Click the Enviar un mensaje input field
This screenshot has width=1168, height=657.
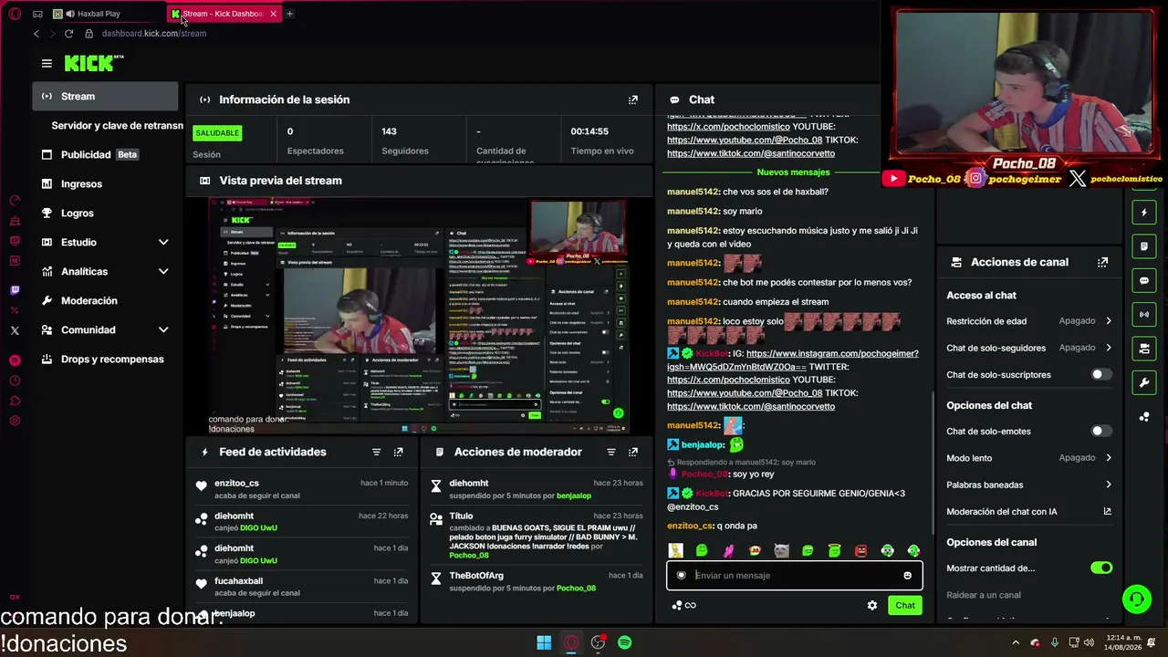pos(794,576)
